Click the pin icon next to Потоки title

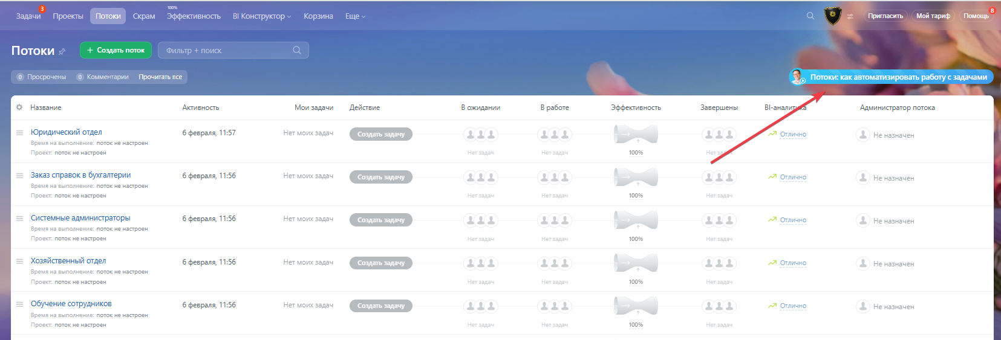(x=62, y=51)
